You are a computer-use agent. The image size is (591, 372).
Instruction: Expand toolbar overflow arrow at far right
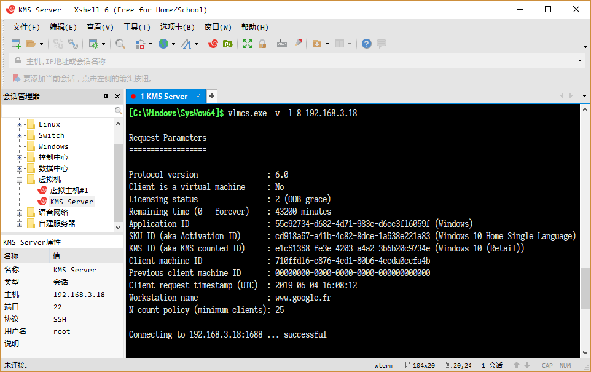pyautogui.click(x=585, y=47)
